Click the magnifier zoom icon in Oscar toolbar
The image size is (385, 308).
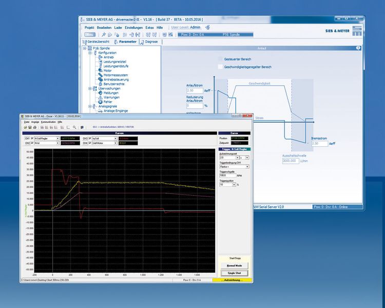coord(74,127)
